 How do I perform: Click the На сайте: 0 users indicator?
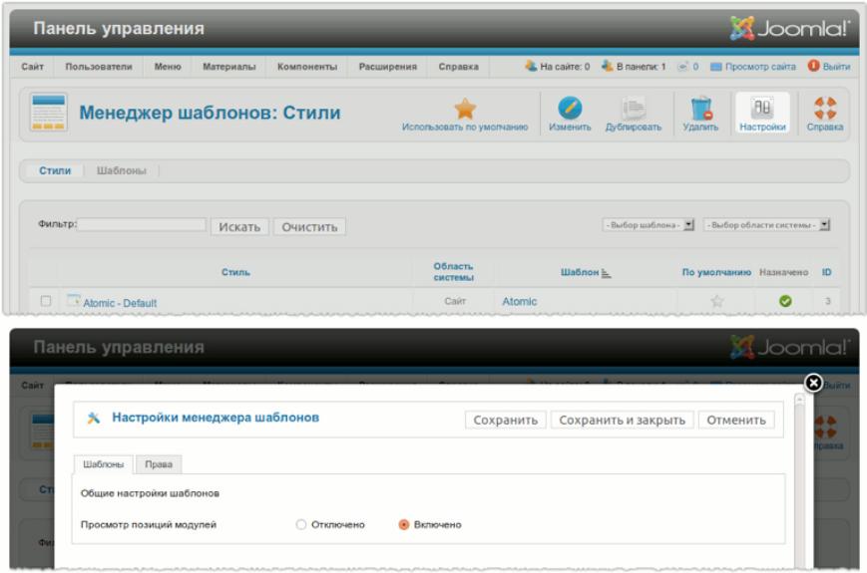point(558,67)
